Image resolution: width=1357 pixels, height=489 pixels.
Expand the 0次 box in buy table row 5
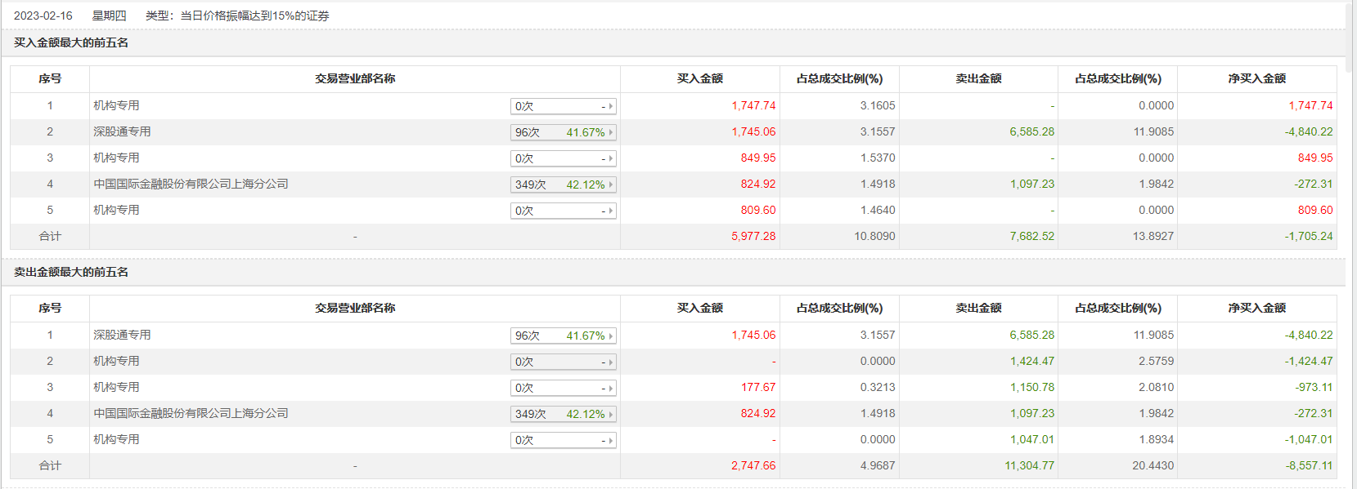(563, 211)
